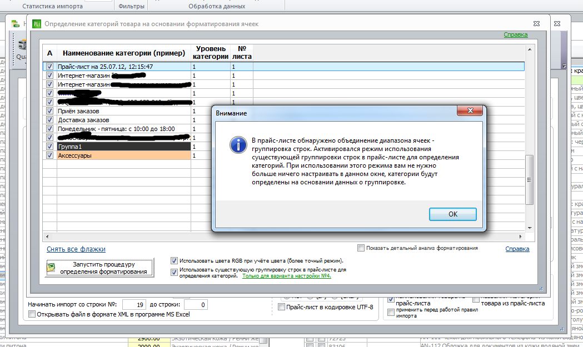Select the Аксессуары category name cell

pyautogui.click(x=124, y=155)
